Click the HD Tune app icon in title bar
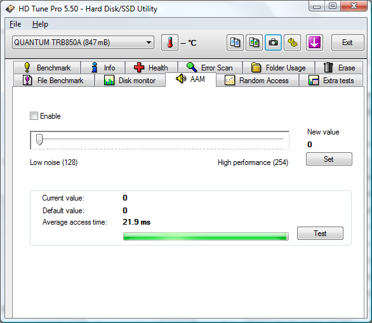This screenshot has height=323, width=372. (x=10, y=9)
